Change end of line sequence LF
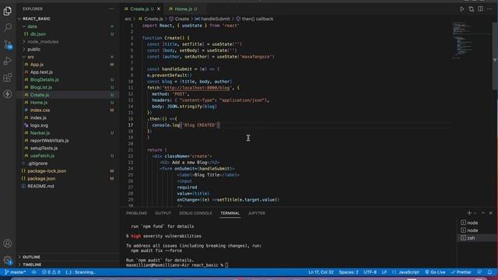498x280 pixels. pos(384,272)
